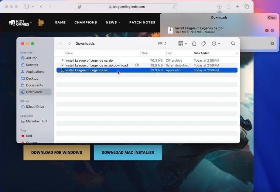Sort by the Date Added column header
The height and width of the screenshot is (192, 280).
(x=201, y=53)
